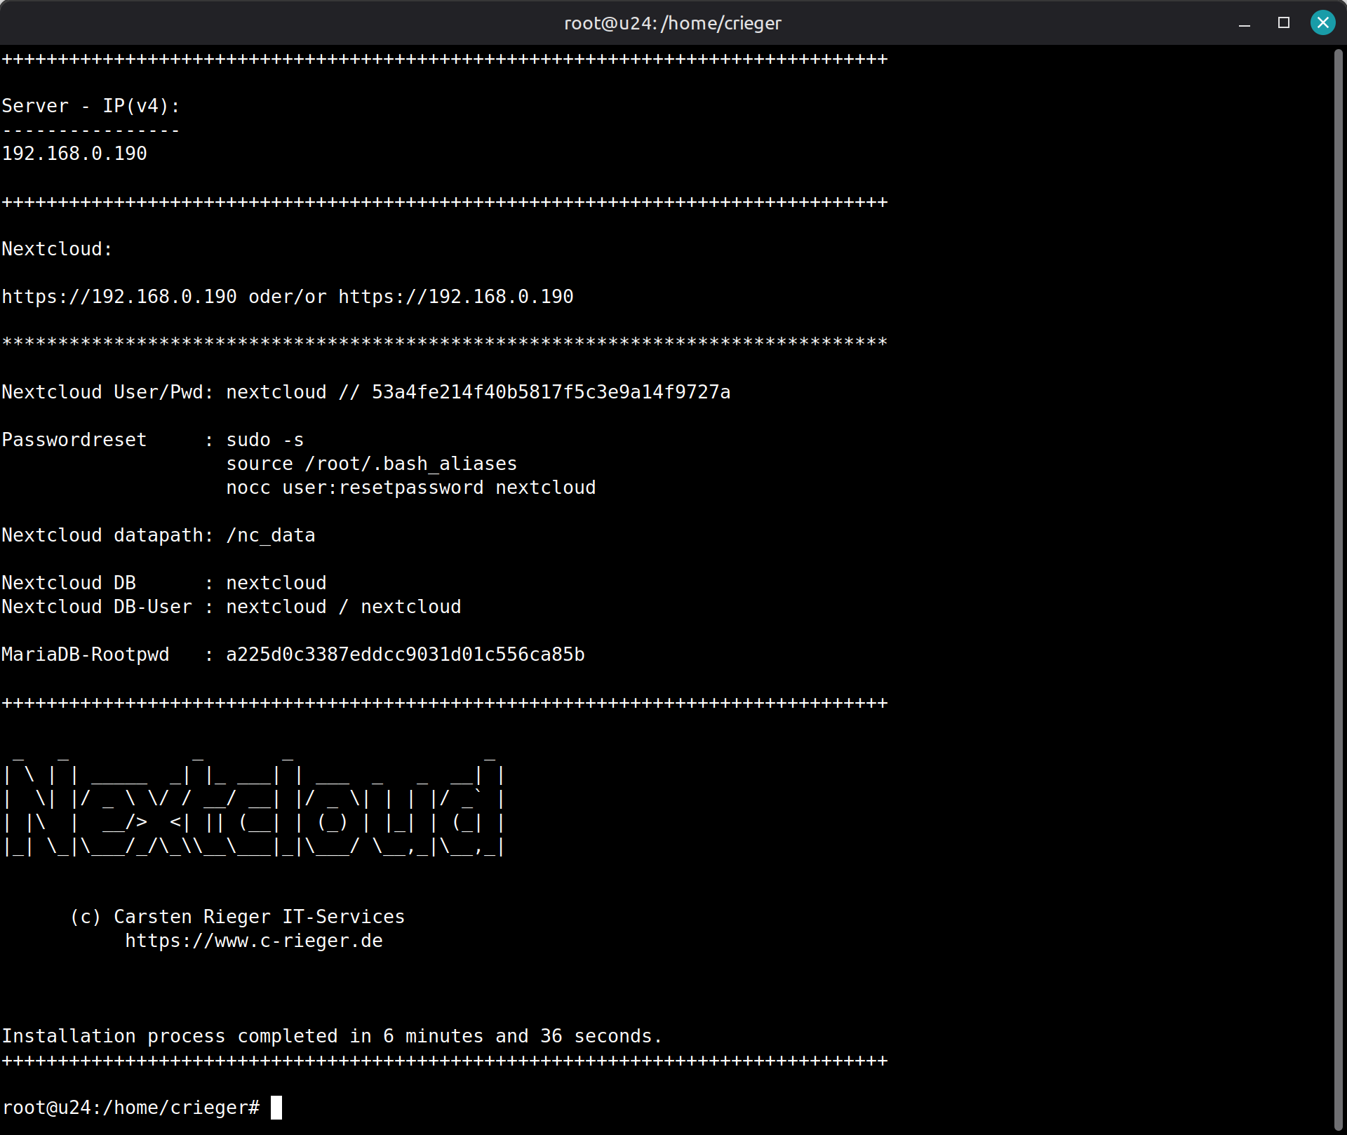Click the Carsten Rieger IT-Services copyright line
Screen dimensions: 1347x1135
click(x=239, y=917)
